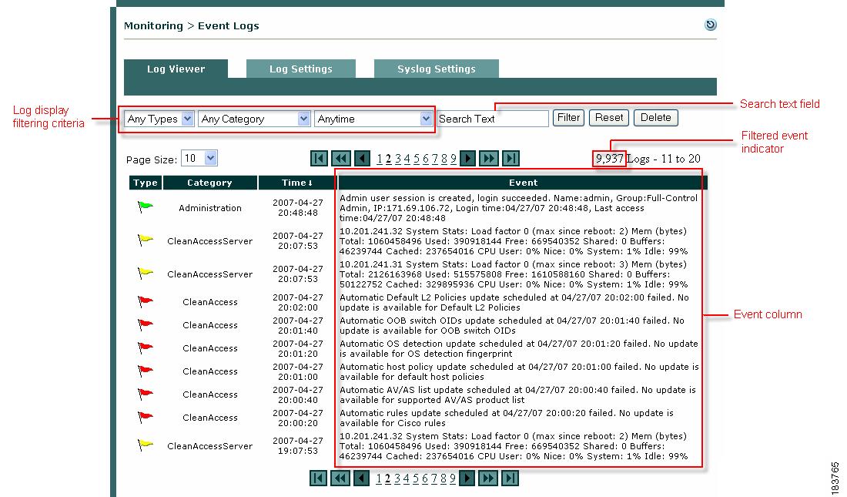Click the bottom first-page pagination icon
This screenshot has width=847, height=497.
pyautogui.click(x=319, y=478)
